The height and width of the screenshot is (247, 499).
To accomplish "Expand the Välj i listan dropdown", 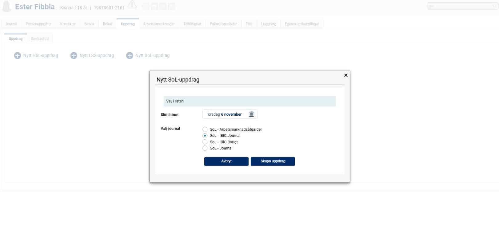I will point(249,101).
